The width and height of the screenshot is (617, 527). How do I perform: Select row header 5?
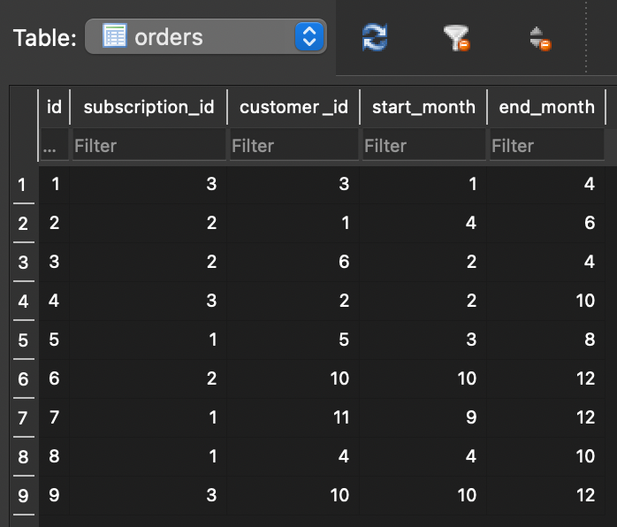23,340
